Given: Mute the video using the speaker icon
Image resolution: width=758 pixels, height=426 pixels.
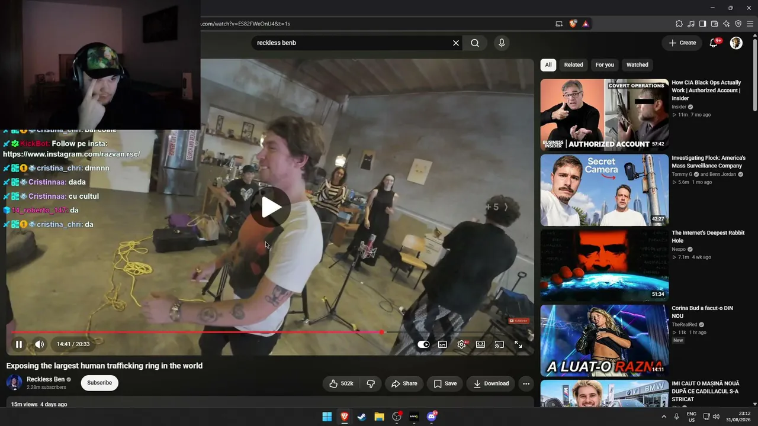Looking at the screenshot, I should [39, 344].
